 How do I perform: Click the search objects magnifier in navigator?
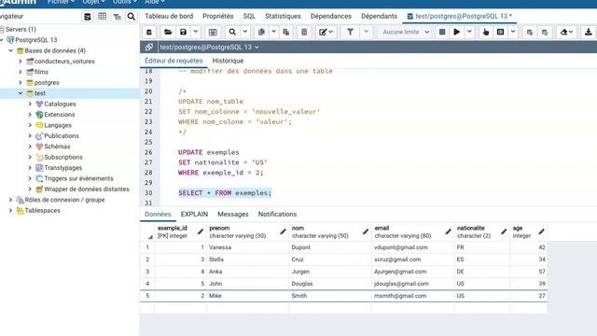click(x=132, y=17)
